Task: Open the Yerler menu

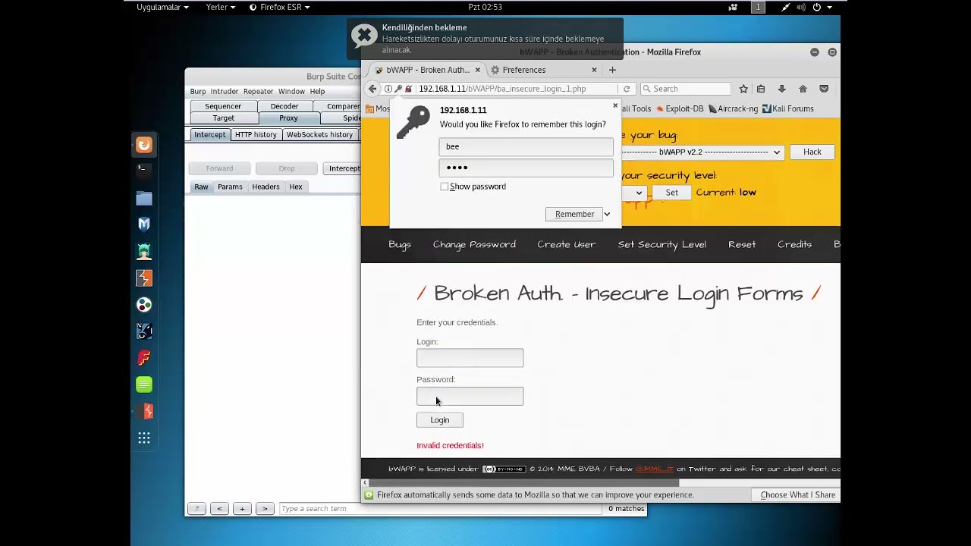Action: (221, 7)
